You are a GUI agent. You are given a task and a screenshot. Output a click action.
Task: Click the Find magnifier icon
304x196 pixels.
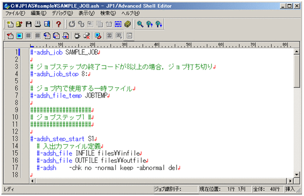point(140,24)
